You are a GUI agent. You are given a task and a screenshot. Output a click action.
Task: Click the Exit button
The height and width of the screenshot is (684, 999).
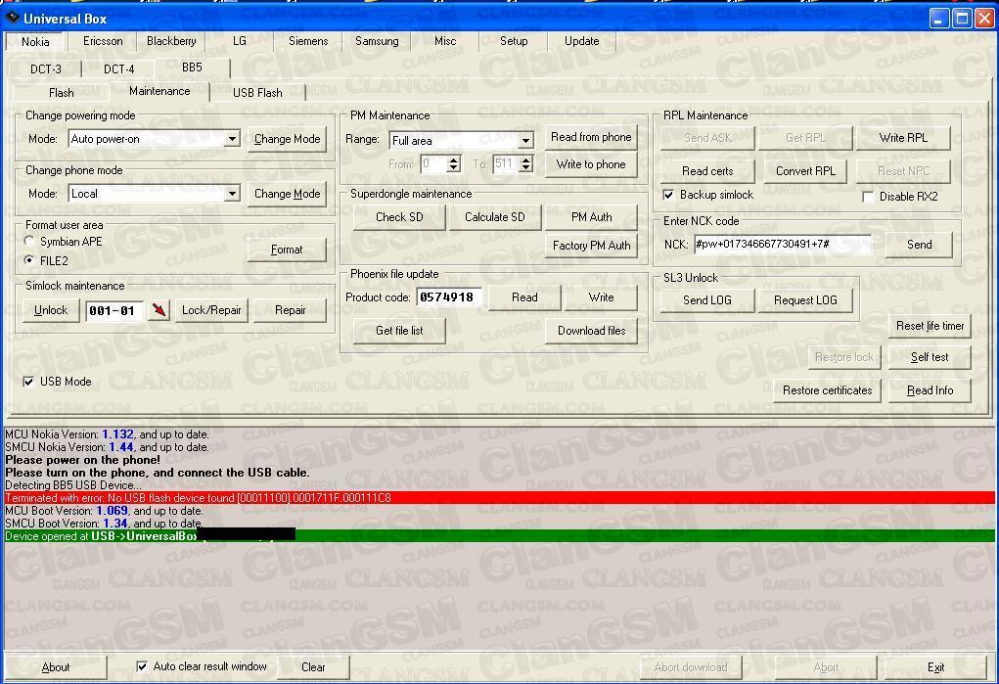pos(935,667)
